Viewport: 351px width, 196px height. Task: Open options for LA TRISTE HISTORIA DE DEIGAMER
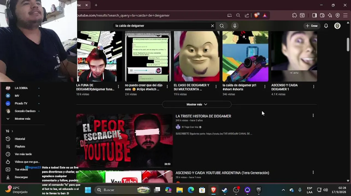point(313,115)
